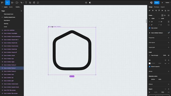The height and width of the screenshot is (96, 171).
Task: Select the Rectangle shape tool
Action: pos(17,3)
